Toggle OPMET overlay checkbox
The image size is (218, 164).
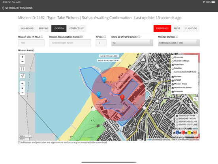pyautogui.click(x=173, y=80)
